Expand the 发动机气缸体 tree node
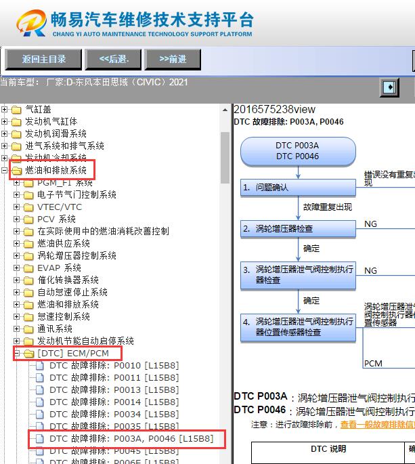415x464 pixels. (5, 122)
